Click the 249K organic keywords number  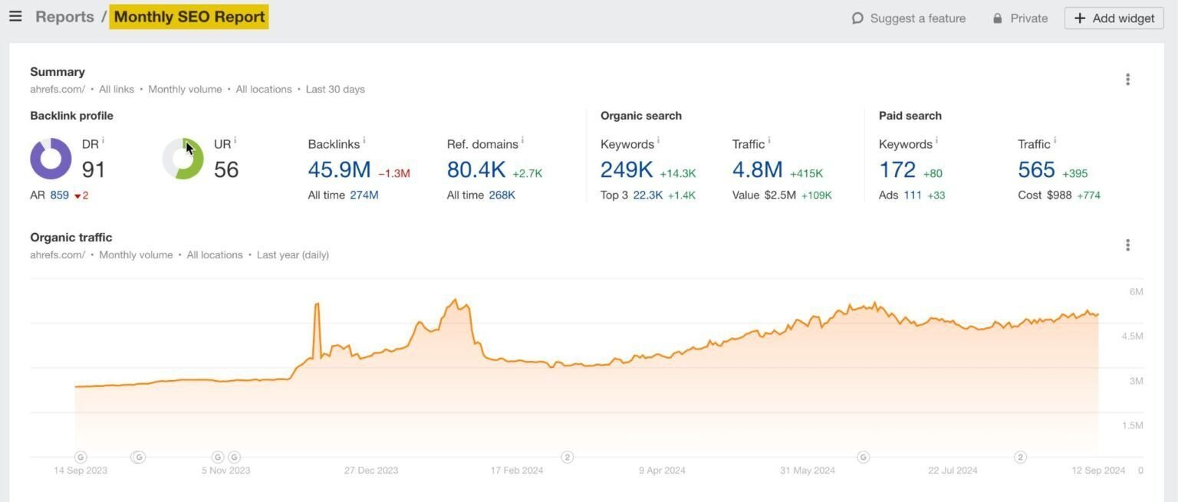coord(627,169)
